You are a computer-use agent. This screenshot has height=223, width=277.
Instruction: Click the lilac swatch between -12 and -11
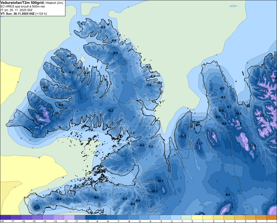pyautogui.click(x=69, y=217)
